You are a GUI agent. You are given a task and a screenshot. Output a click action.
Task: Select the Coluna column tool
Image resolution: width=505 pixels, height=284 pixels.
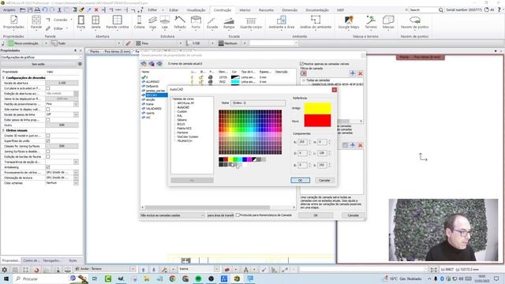click(139, 22)
